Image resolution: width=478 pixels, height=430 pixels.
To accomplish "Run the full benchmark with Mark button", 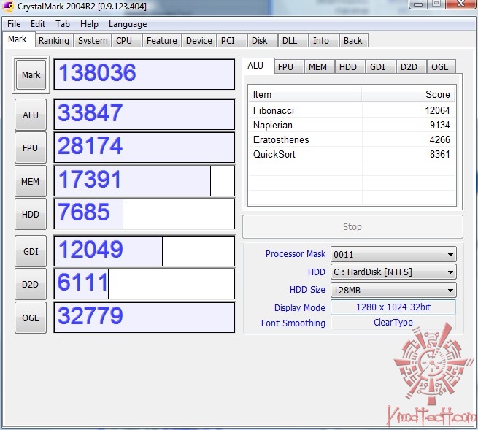I will [x=31, y=74].
